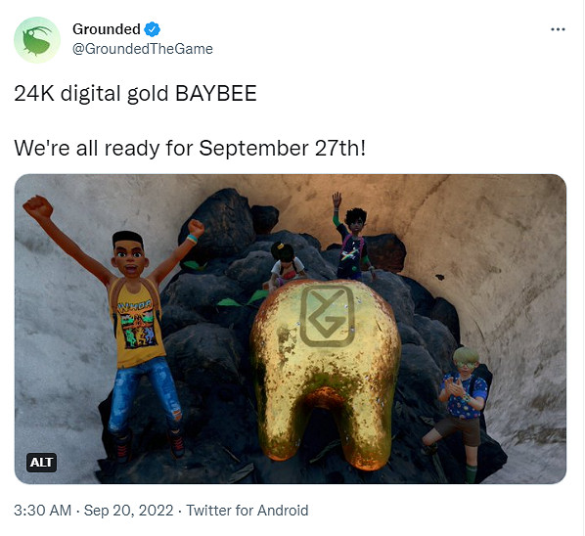
Task: Click the blue verified badge
Action: tap(153, 29)
